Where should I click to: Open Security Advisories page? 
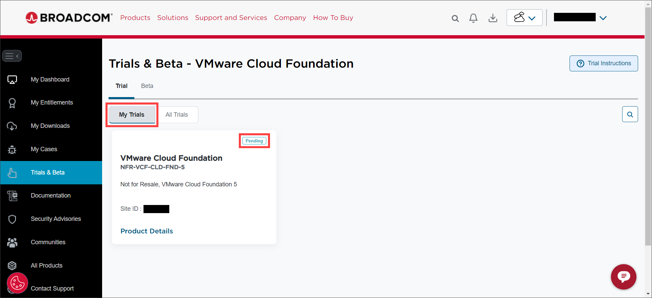[56, 219]
